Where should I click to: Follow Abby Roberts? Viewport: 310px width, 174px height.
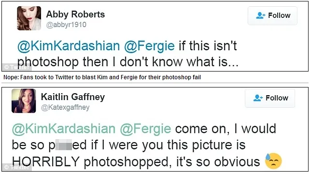272,15
